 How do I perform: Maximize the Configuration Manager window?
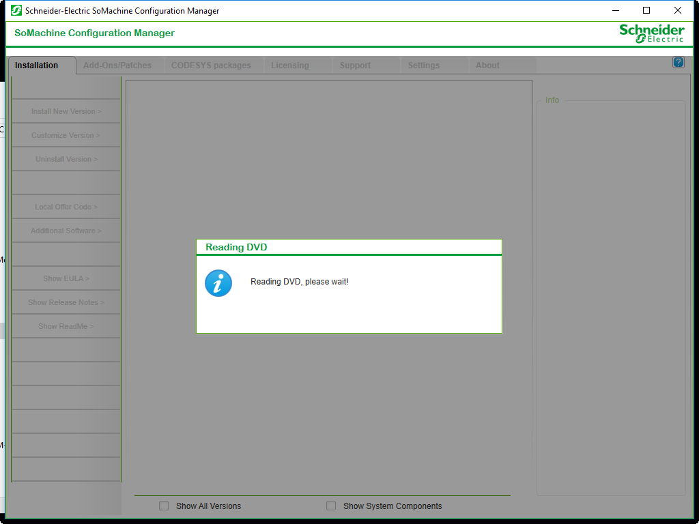646,10
